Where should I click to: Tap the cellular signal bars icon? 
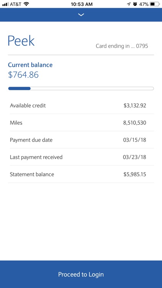click(5, 4)
